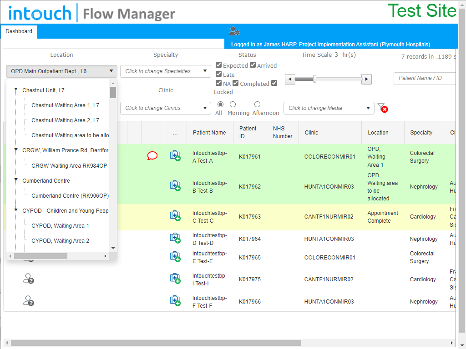Sort by the Patient Name column header
This screenshot has width=466, height=349.
click(209, 133)
